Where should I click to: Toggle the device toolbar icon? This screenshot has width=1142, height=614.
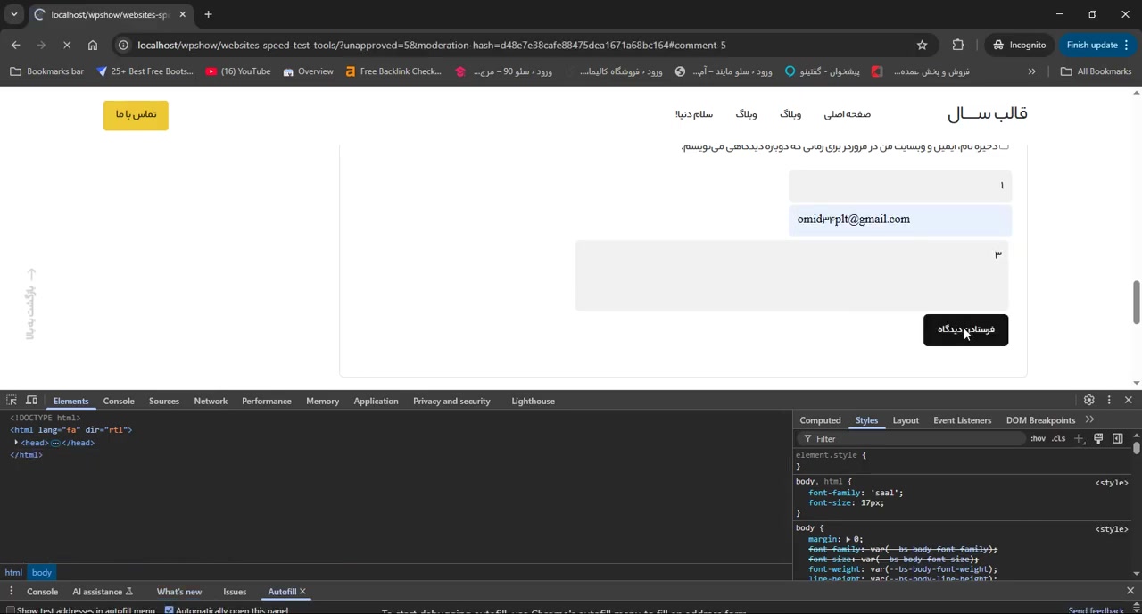click(32, 401)
